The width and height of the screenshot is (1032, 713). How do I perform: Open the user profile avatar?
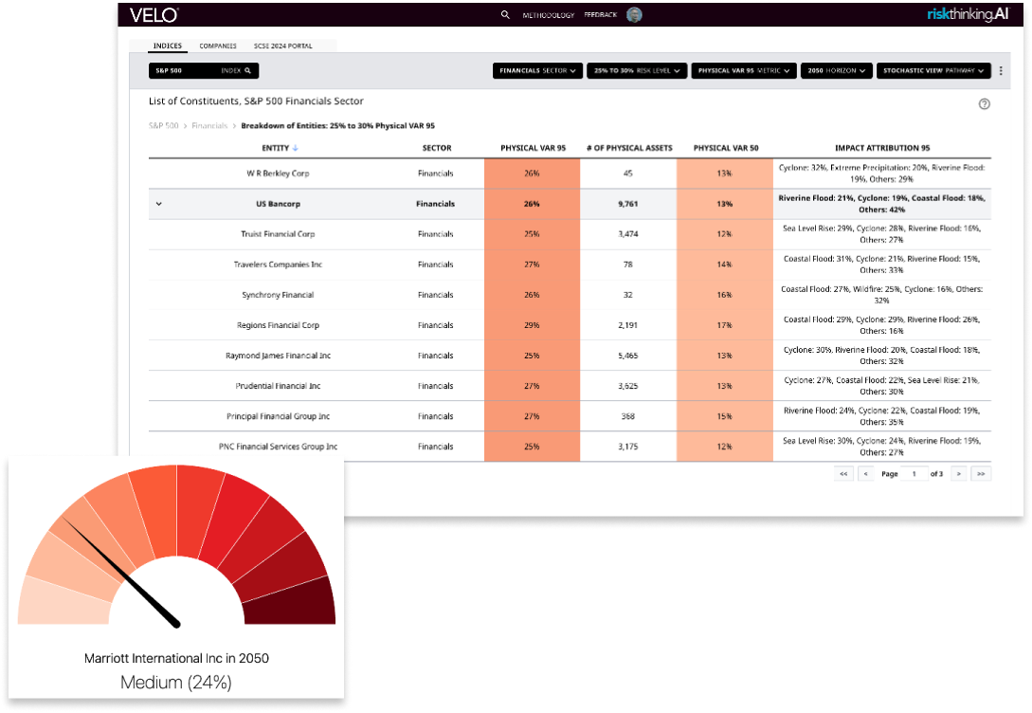click(634, 14)
